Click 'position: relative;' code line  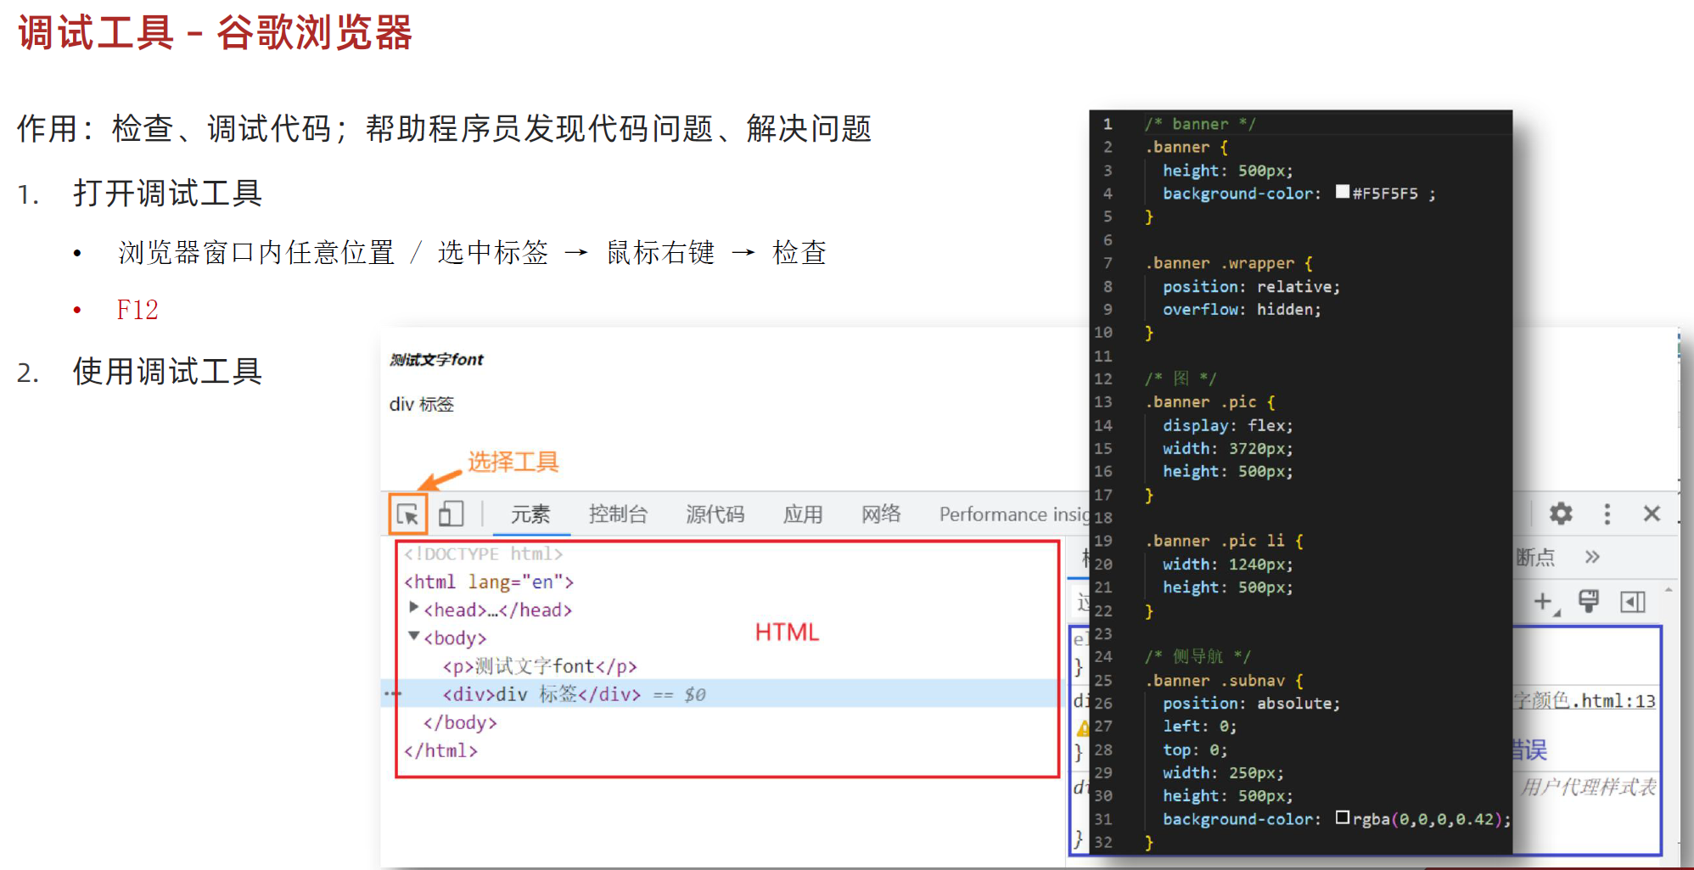1251,287
